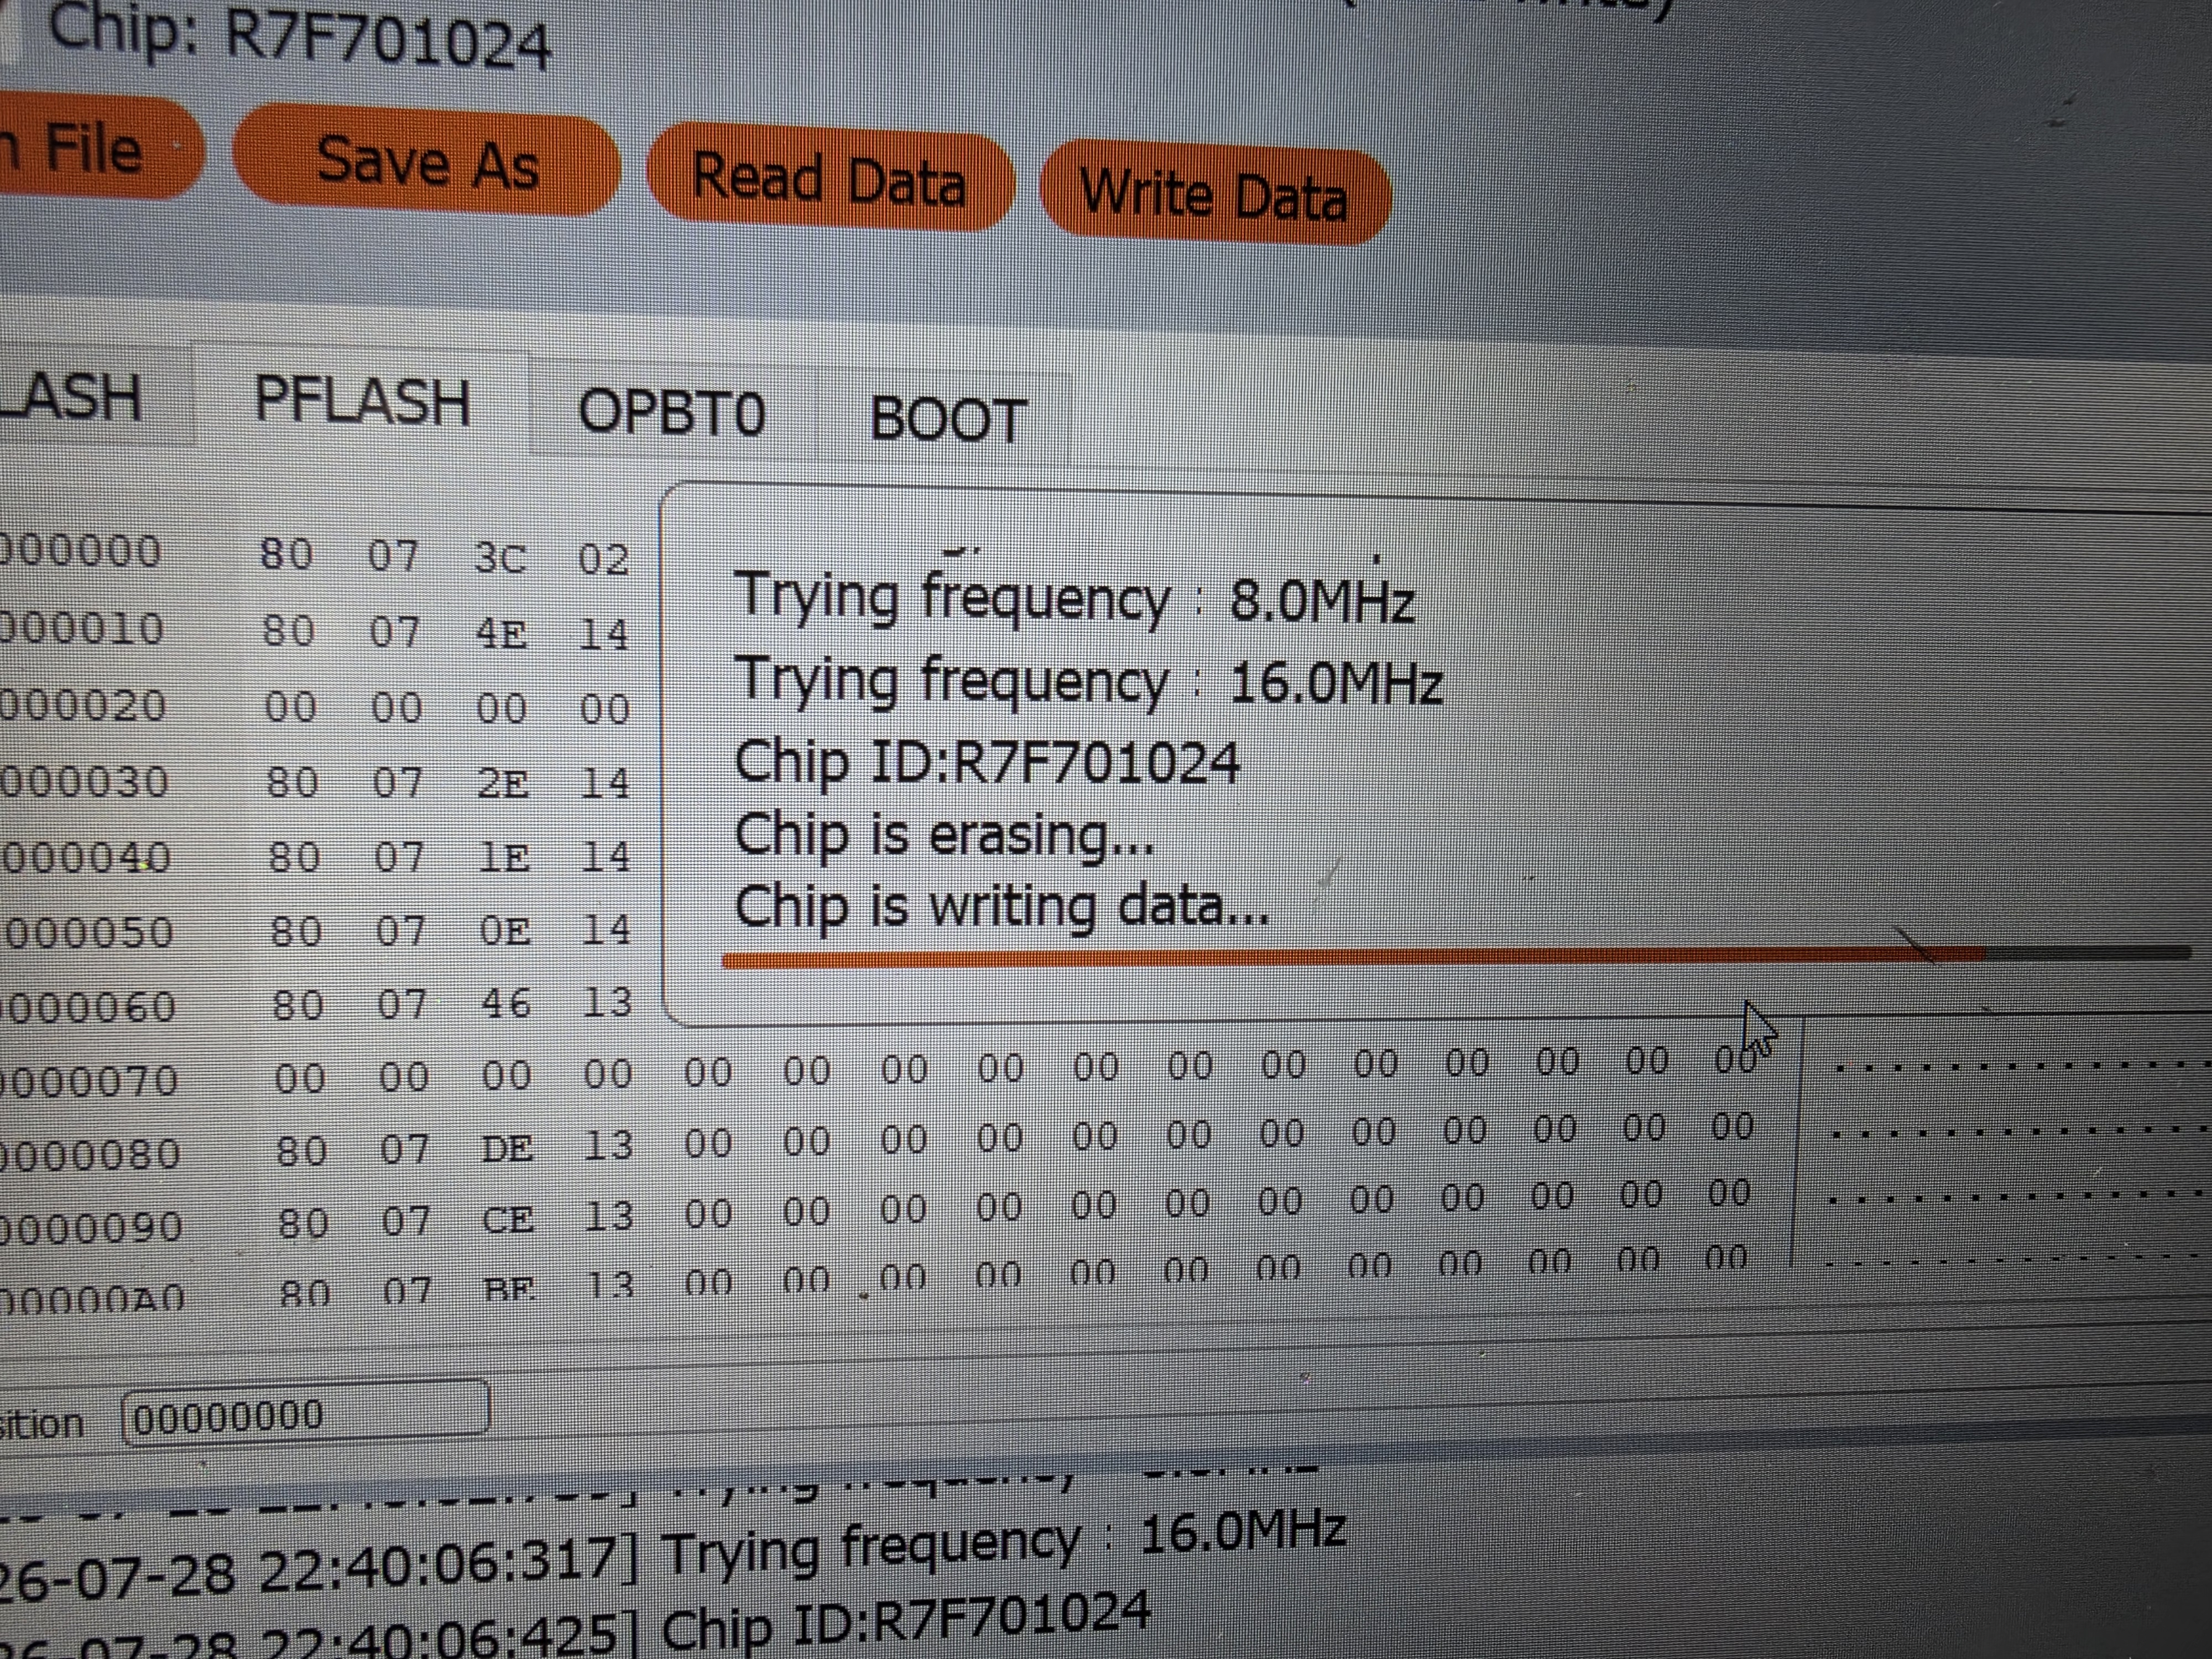Select hex byte 4E in row 000010

[501, 634]
